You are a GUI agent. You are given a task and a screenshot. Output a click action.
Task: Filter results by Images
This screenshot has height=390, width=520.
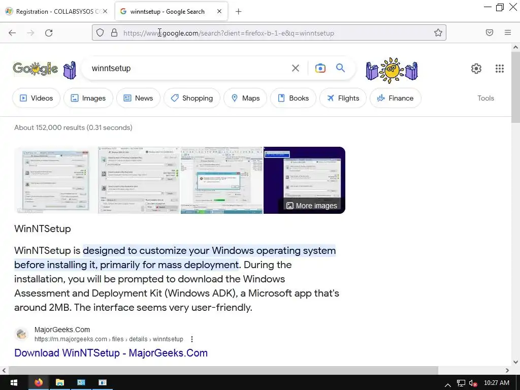coord(88,98)
